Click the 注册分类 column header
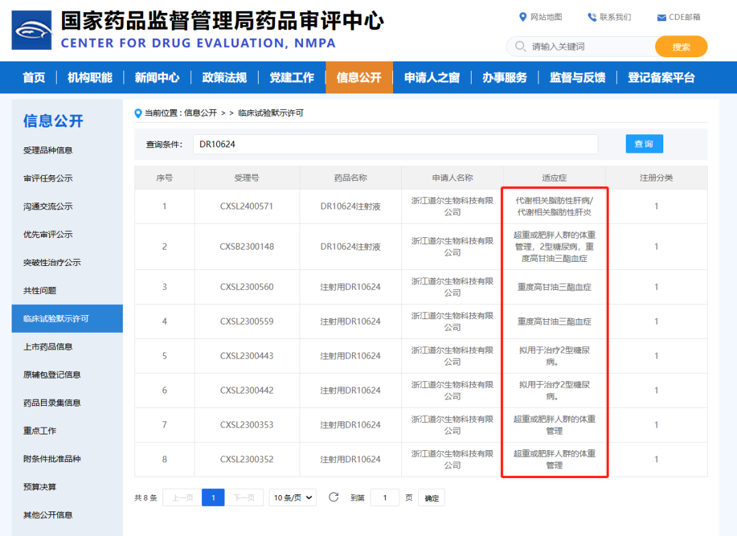Viewport: 737px width, 536px height. pos(656,178)
